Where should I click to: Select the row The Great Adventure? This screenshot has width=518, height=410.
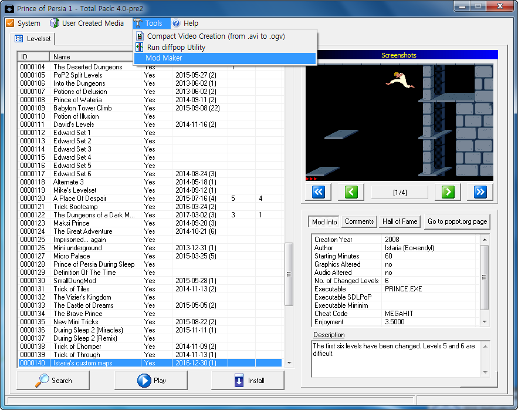(x=150, y=231)
